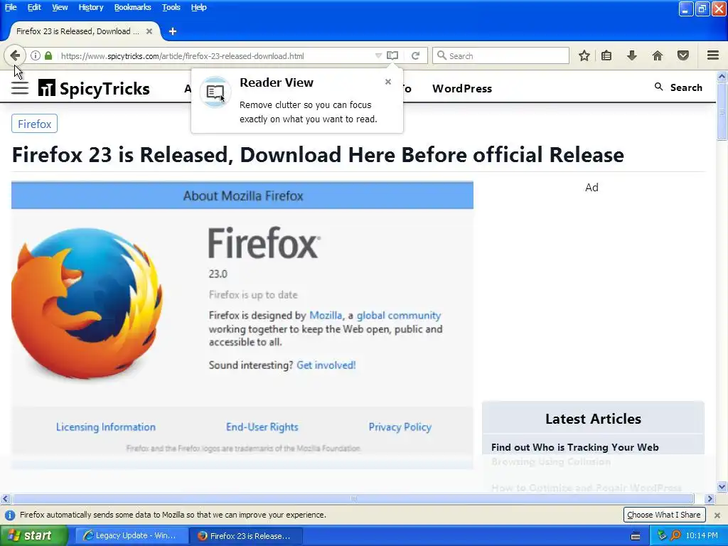Focus the browser Search input box

click(501, 55)
